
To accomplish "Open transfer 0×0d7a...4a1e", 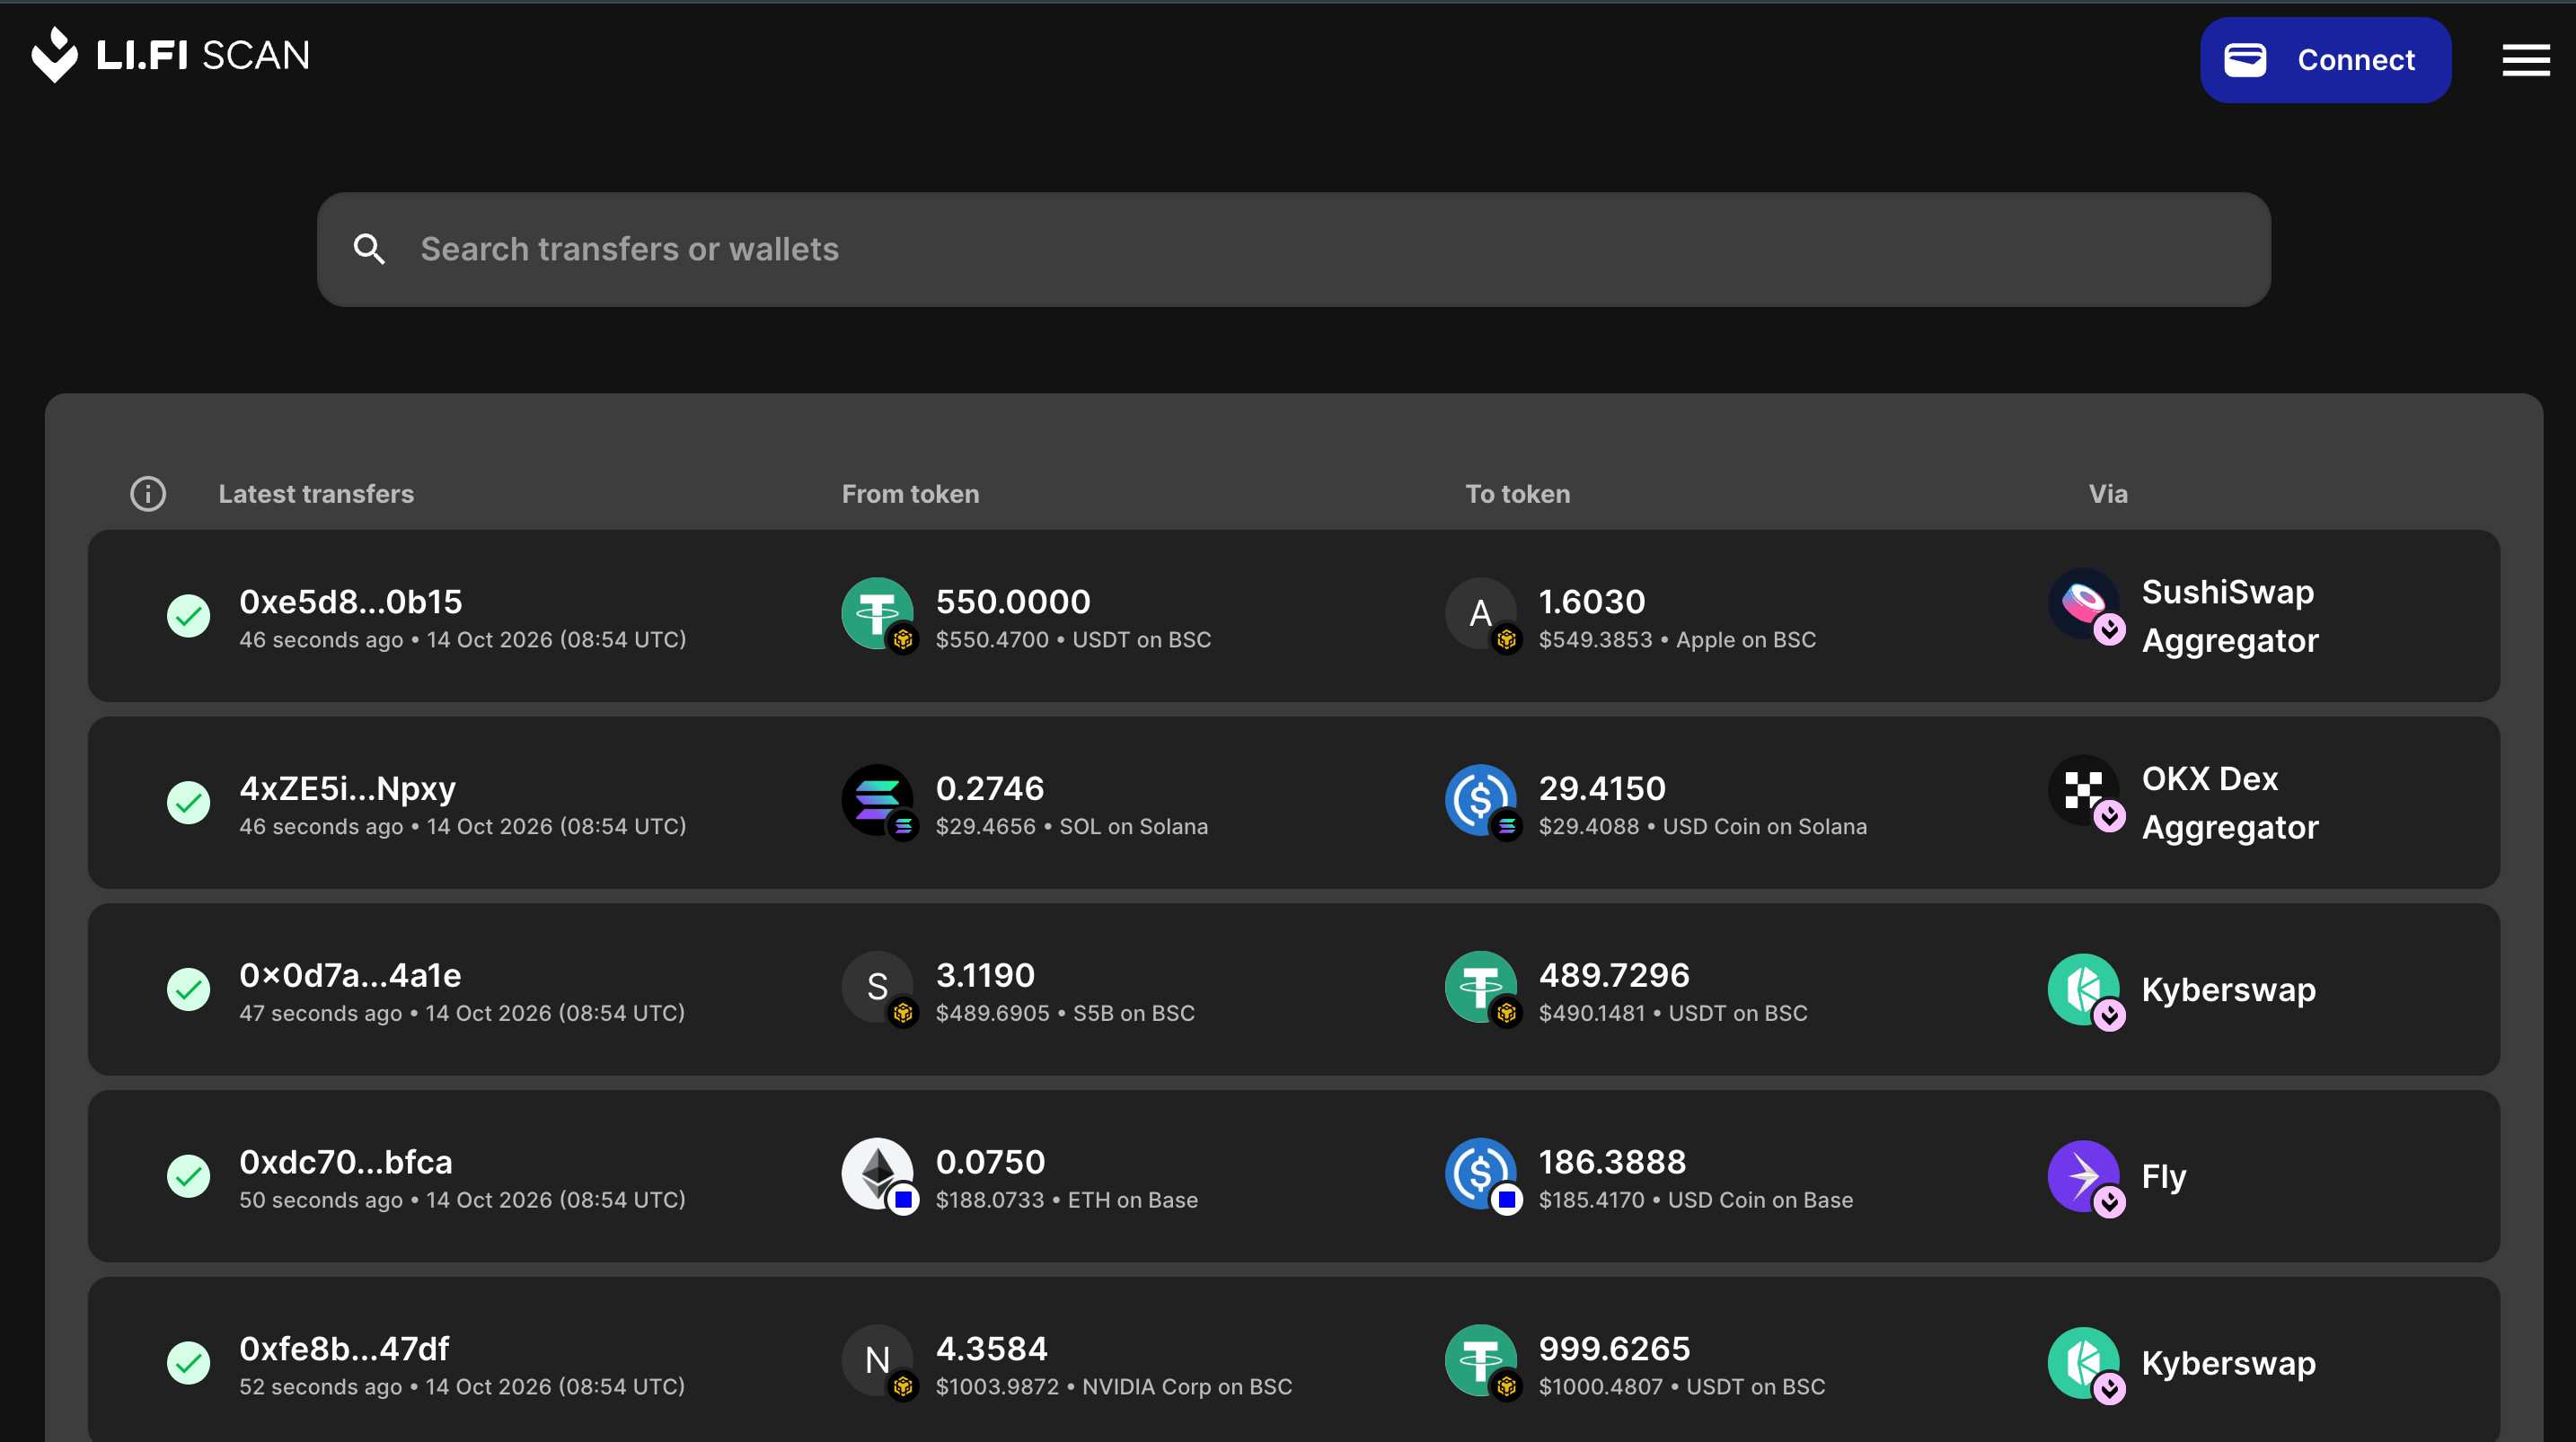I will pyautogui.click(x=1293, y=989).
